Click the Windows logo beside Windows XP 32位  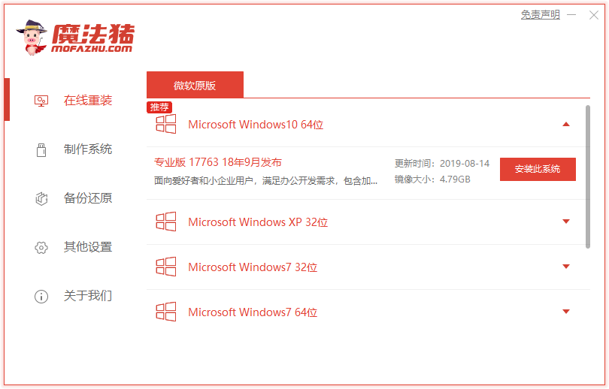165,222
